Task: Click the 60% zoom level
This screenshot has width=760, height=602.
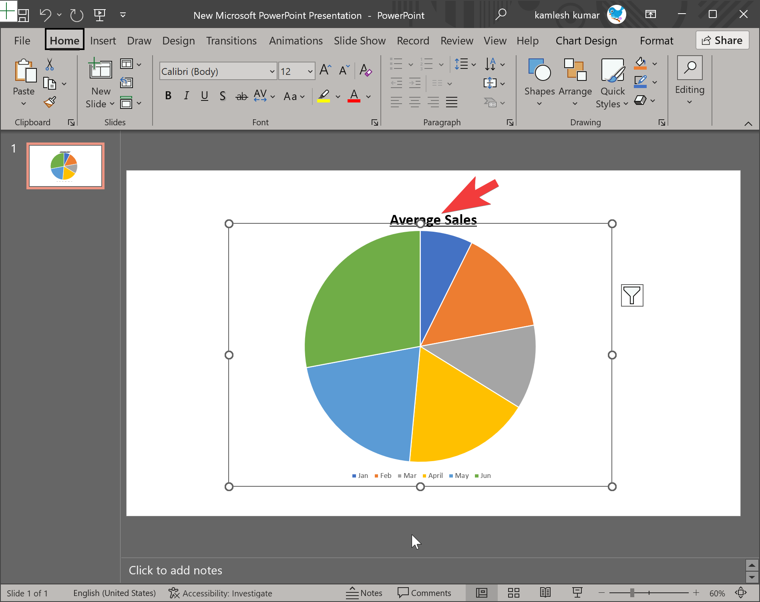Action: click(x=717, y=593)
